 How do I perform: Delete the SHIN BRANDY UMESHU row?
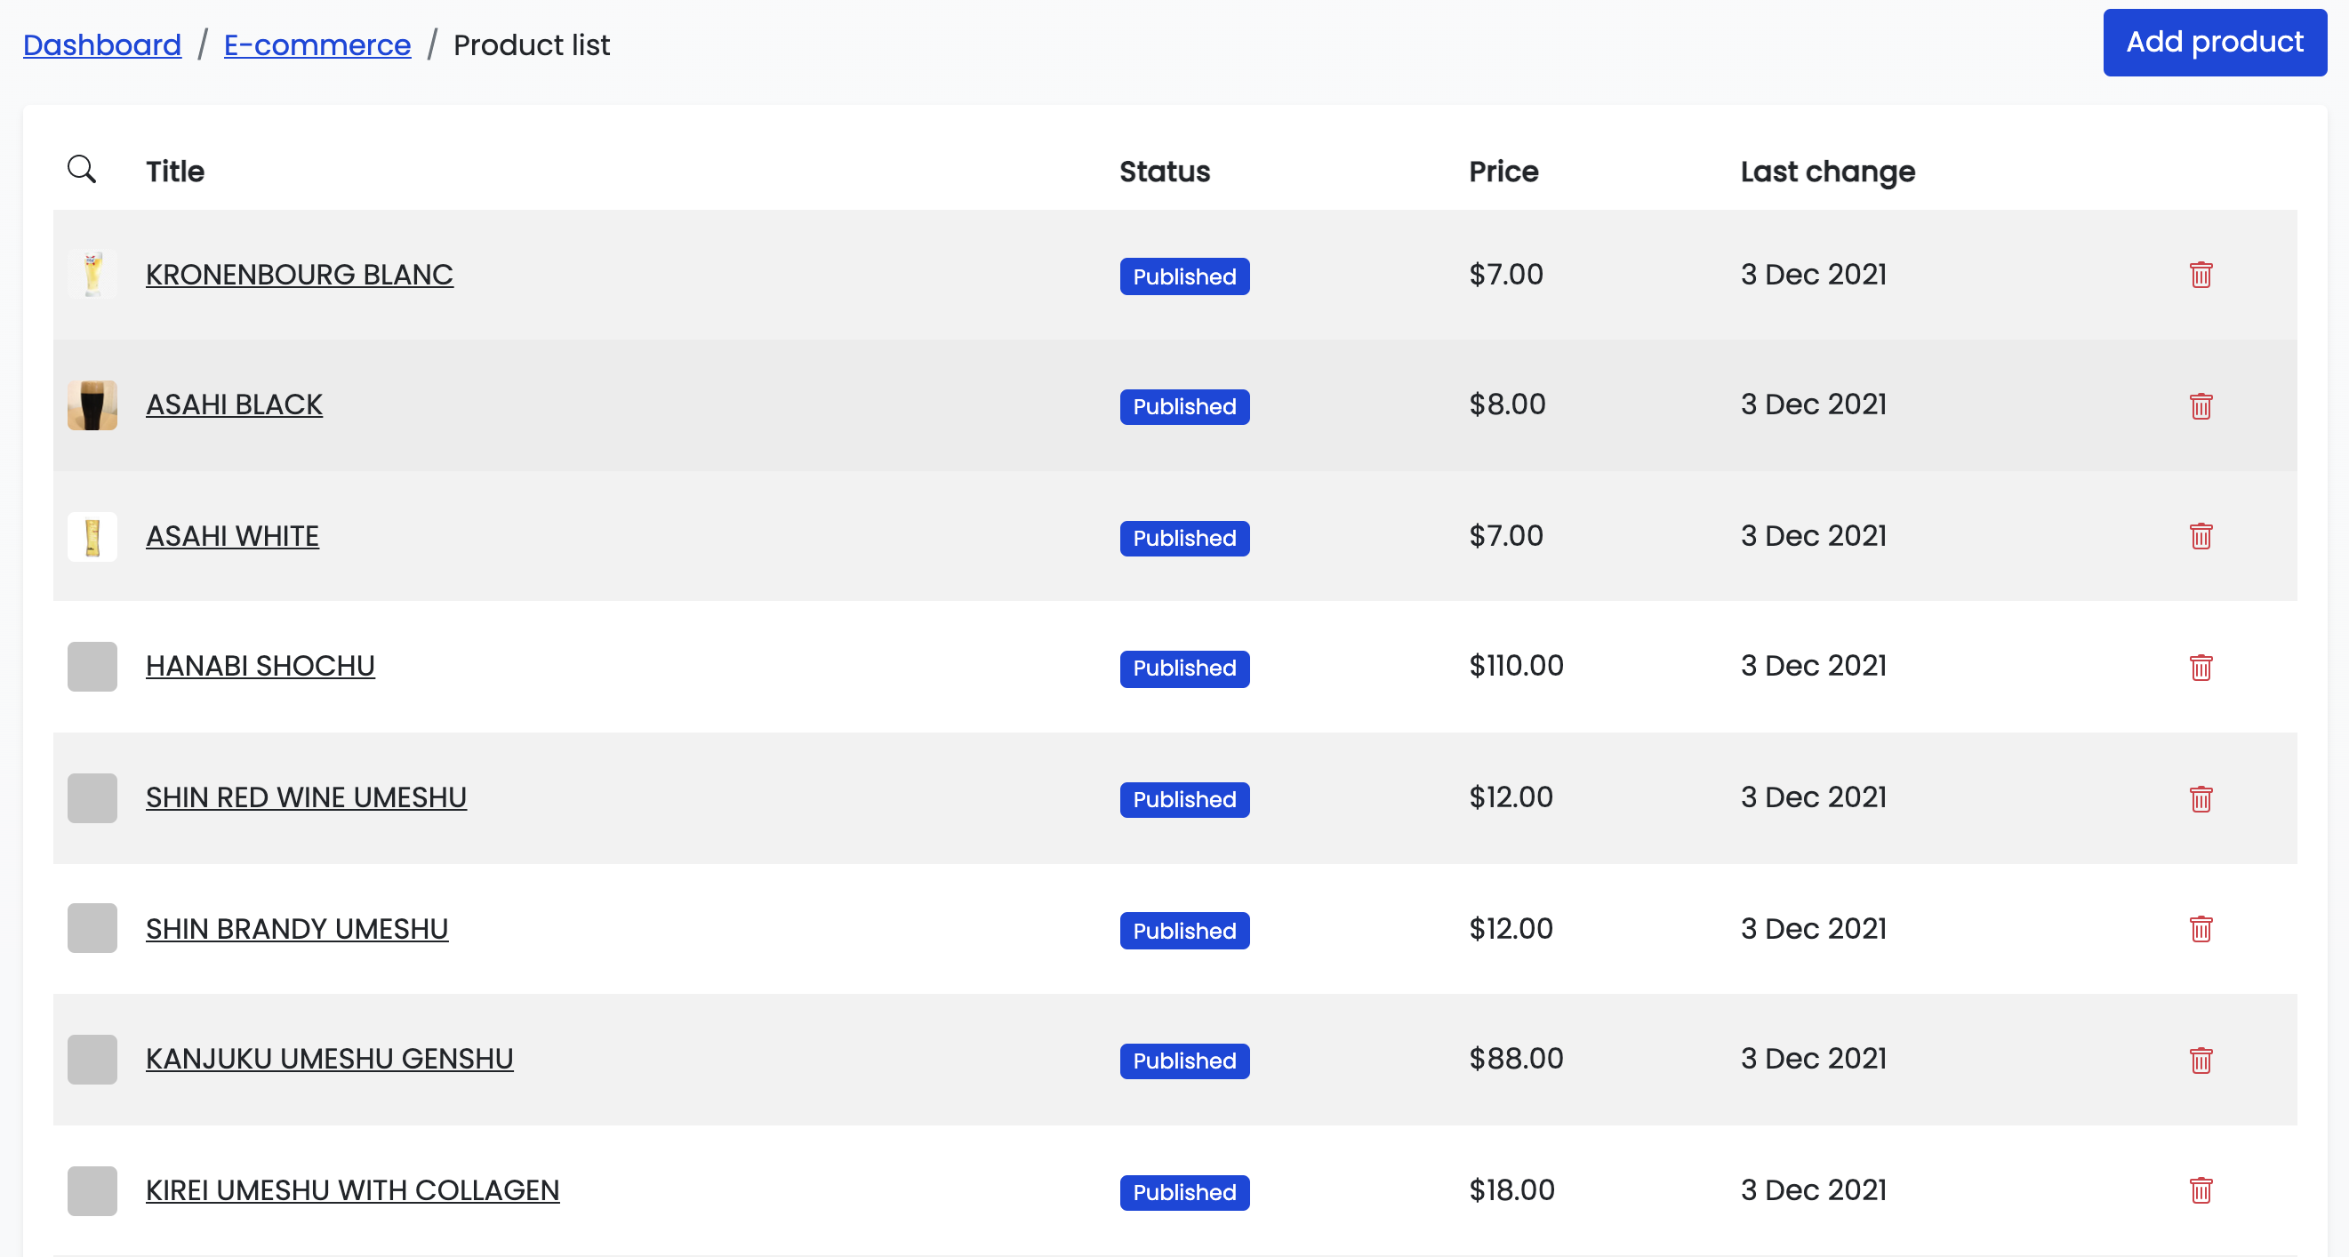2201,929
